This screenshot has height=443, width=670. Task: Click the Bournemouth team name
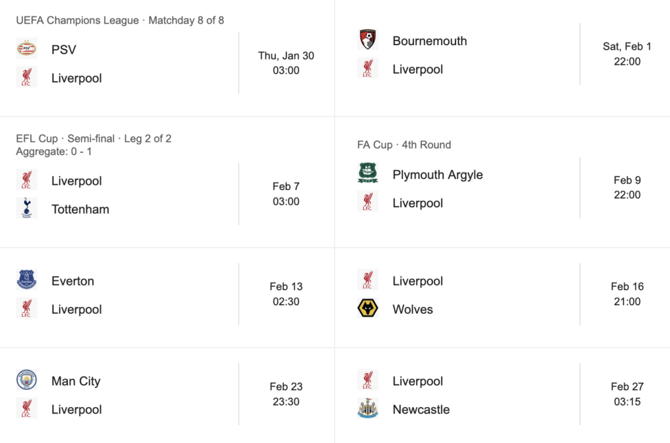[429, 41]
